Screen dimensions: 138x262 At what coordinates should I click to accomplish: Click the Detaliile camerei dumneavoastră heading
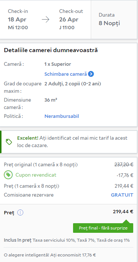point(51,50)
